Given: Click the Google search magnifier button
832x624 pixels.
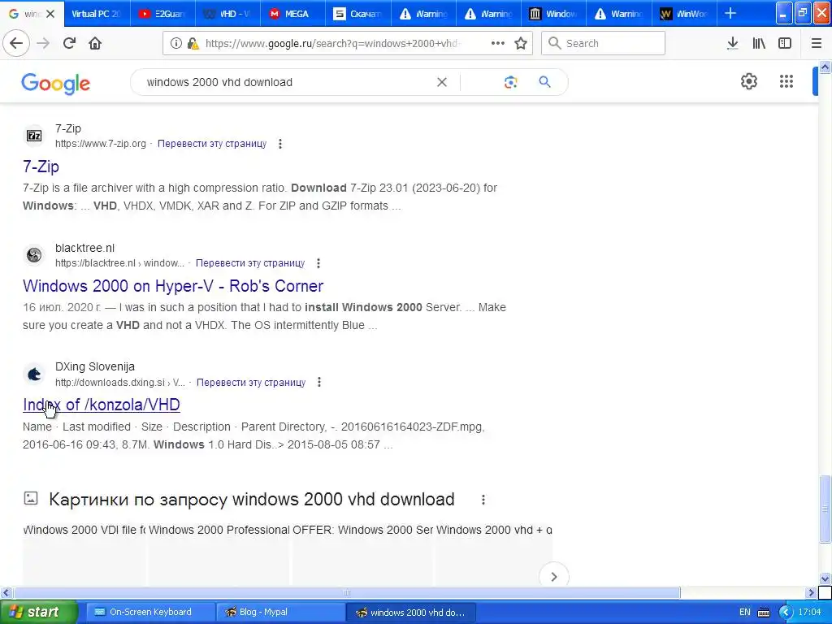Looking at the screenshot, I should click(x=544, y=82).
